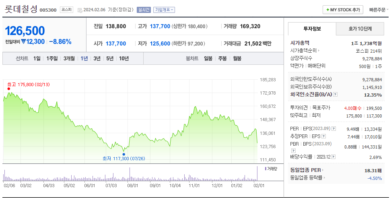This screenshot has width=391, height=198.
Task: Click the 동일업종 PER value 18.31배
Action: pos(373,171)
